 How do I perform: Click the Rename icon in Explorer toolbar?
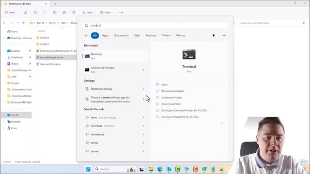(55, 13)
